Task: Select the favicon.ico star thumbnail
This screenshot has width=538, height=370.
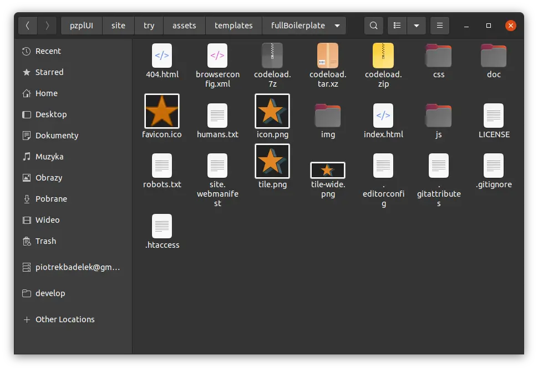Action: click(162, 111)
